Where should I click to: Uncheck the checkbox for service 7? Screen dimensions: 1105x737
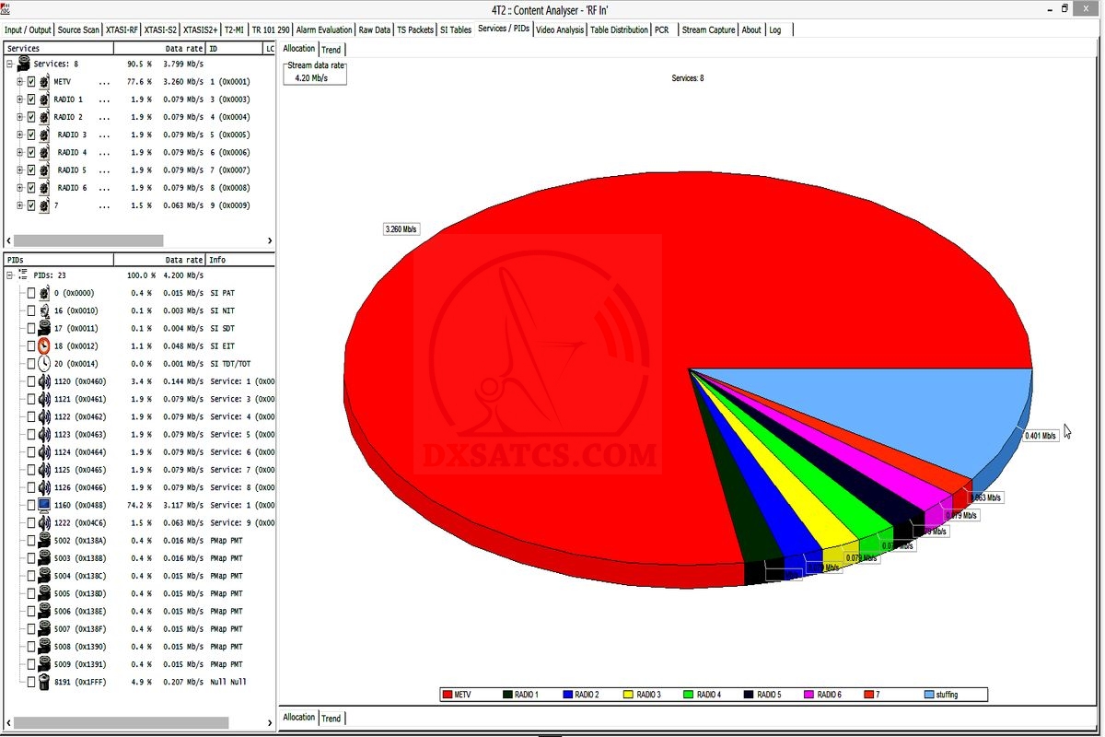(31, 205)
